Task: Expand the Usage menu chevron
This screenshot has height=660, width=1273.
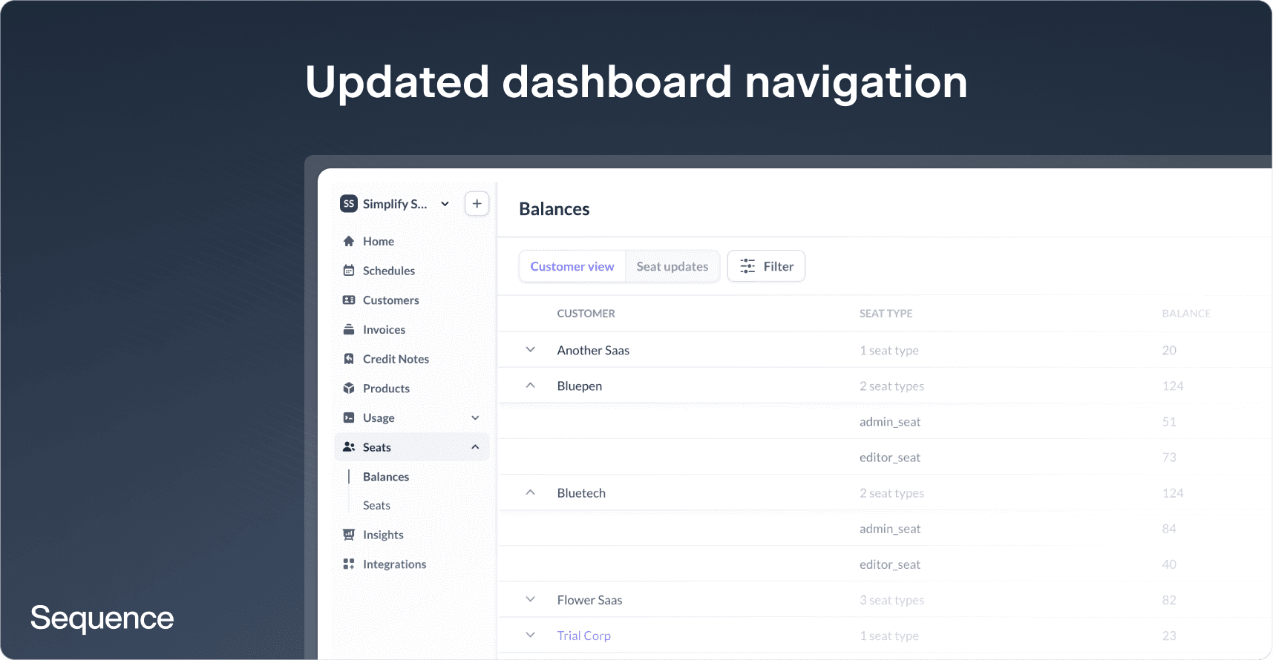Action: coord(475,418)
